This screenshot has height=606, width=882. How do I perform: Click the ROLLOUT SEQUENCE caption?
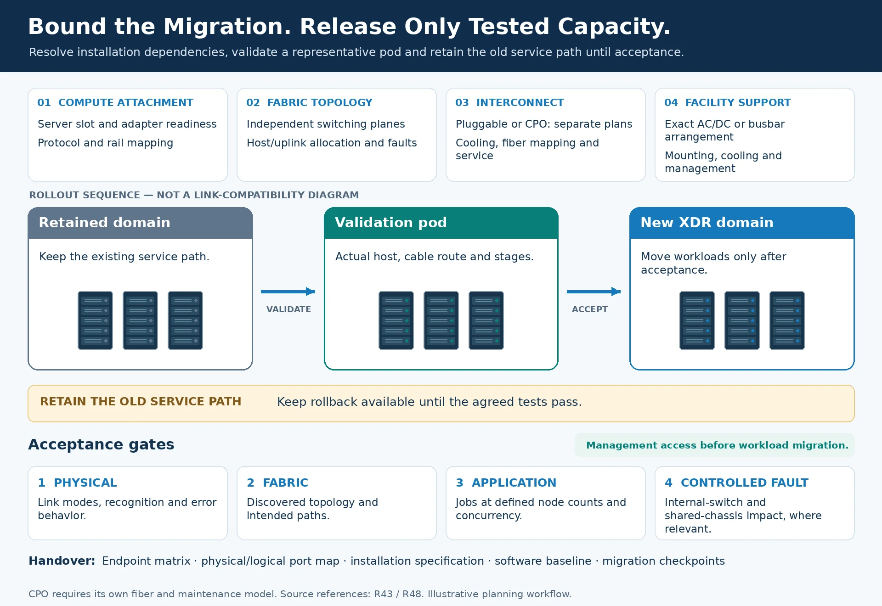[x=194, y=195]
